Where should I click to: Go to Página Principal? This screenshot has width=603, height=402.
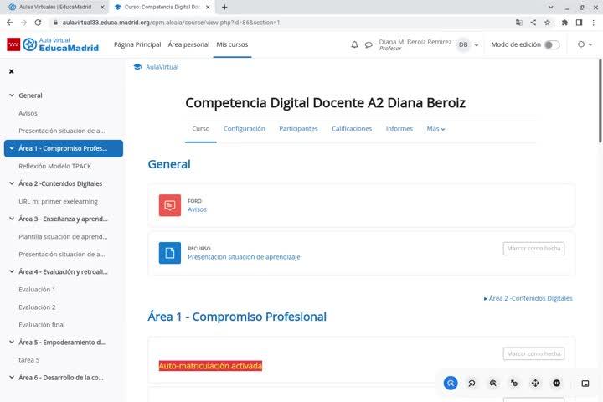pos(137,44)
